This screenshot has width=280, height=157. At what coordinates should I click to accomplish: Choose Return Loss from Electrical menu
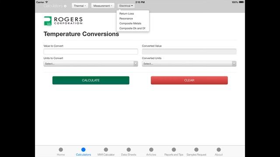click(x=126, y=14)
